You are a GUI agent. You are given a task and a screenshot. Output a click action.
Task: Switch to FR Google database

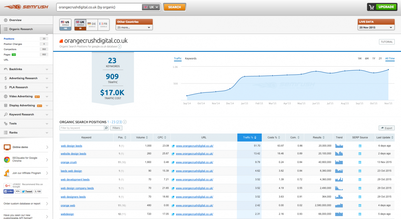click(x=104, y=25)
